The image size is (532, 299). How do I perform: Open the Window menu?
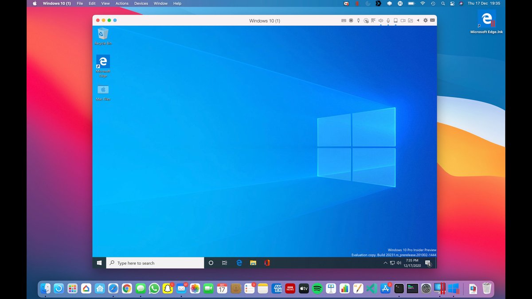pyautogui.click(x=160, y=3)
